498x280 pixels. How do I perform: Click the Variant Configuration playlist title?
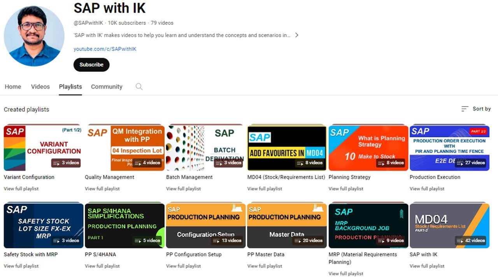click(29, 177)
